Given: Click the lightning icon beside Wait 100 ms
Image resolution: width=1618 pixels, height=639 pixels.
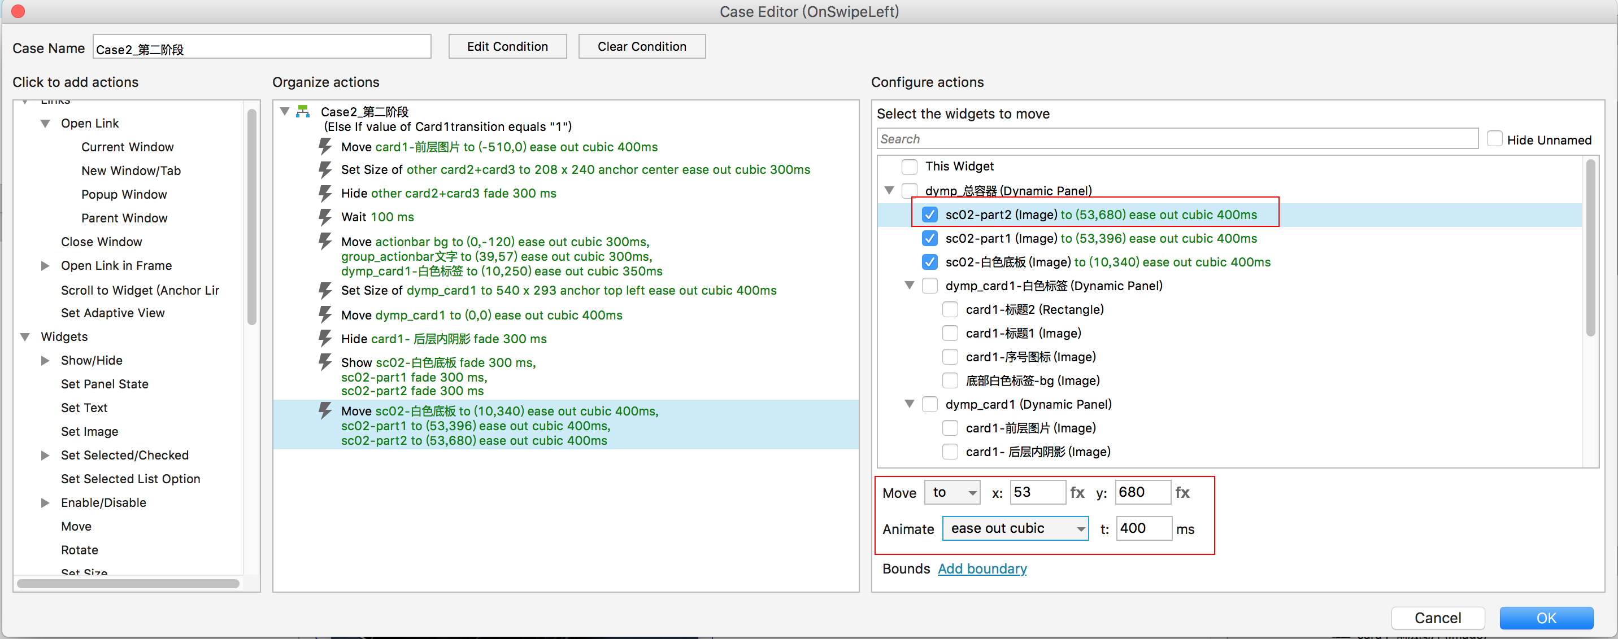Looking at the screenshot, I should pos(325,217).
